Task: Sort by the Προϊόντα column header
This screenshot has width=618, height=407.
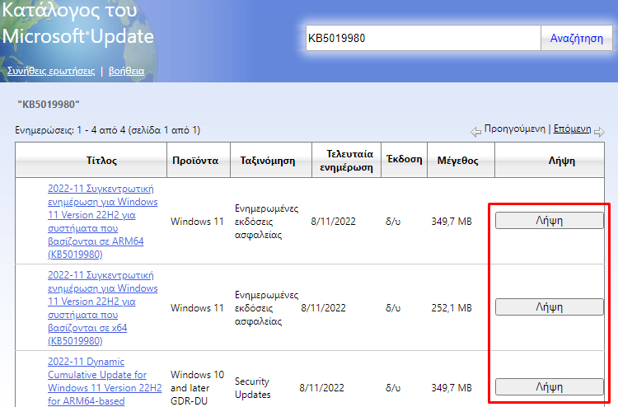Action: [x=199, y=160]
